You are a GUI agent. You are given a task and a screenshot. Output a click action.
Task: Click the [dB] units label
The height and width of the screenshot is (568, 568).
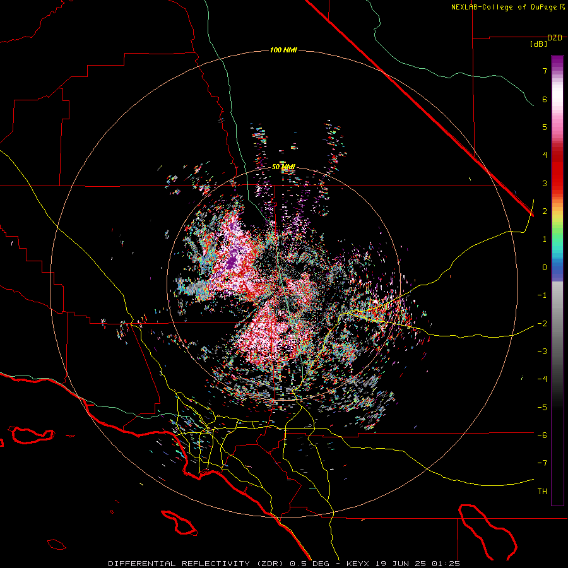click(x=538, y=44)
